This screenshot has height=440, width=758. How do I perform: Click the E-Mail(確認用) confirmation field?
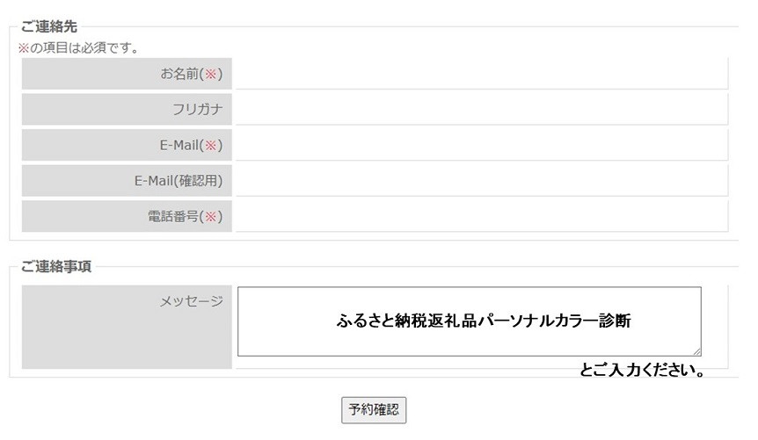coord(482,181)
